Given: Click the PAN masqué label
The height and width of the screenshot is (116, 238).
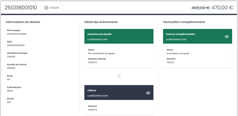Looking at the screenshot, I should (14, 30).
